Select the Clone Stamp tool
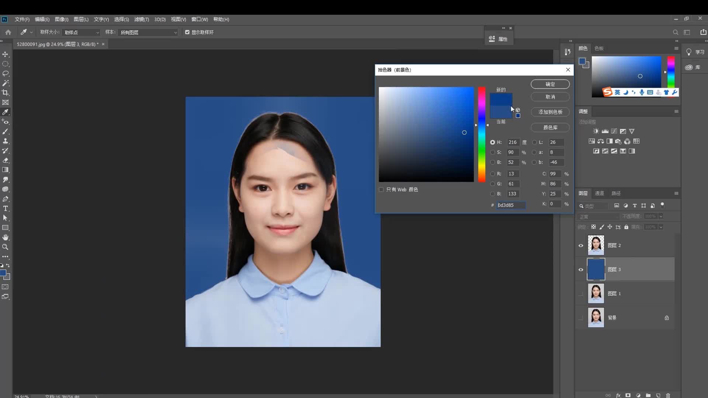 coord(5,141)
